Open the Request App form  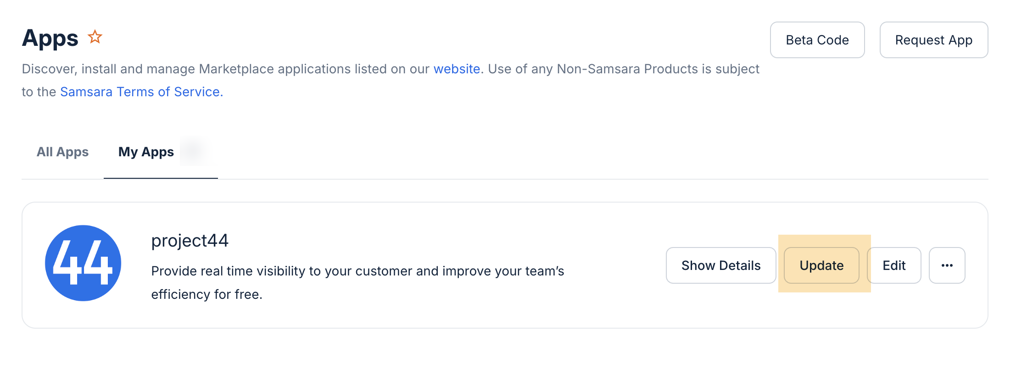tap(934, 40)
